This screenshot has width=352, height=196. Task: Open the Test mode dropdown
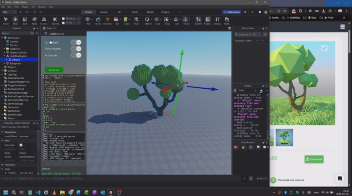[x=9, y=12]
